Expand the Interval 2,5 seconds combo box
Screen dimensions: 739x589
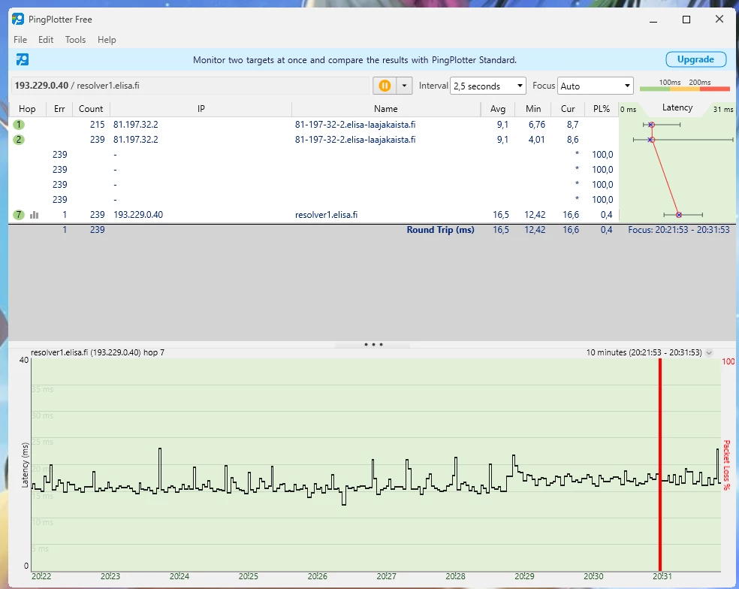(487, 86)
